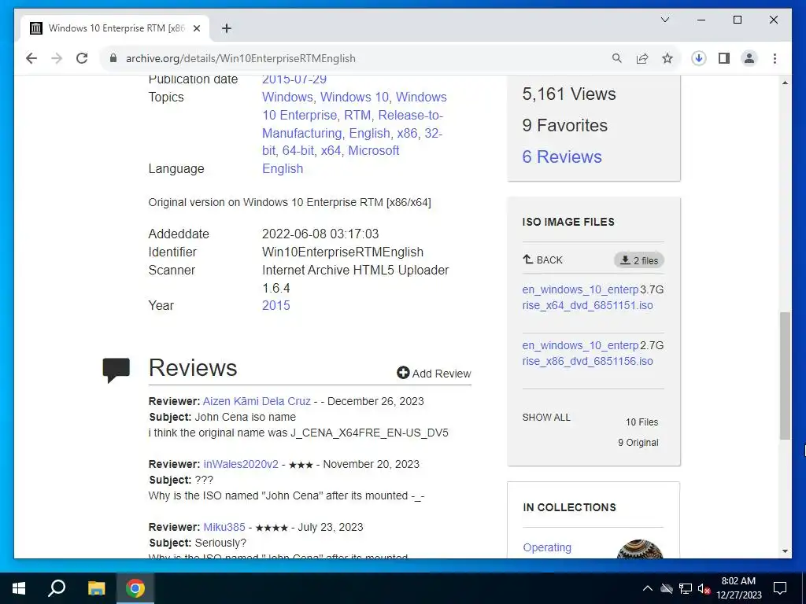Image resolution: width=806 pixels, height=604 pixels.
Task: Click the page vertical scrollbar thumb
Action: tap(785, 375)
